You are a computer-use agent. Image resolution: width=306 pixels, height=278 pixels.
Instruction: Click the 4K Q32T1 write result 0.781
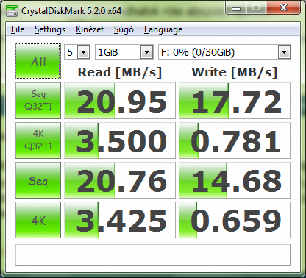(235, 140)
